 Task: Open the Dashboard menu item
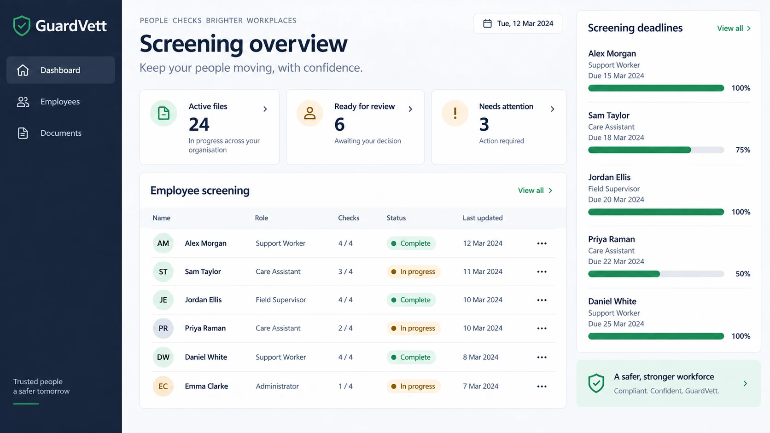pyautogui.click(x=61, y=70)
